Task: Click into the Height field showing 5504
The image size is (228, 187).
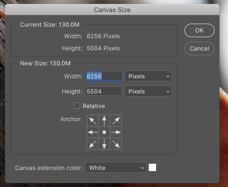Action: click(103, 91)
